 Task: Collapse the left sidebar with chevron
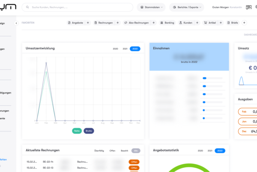[x=16, y=23]
